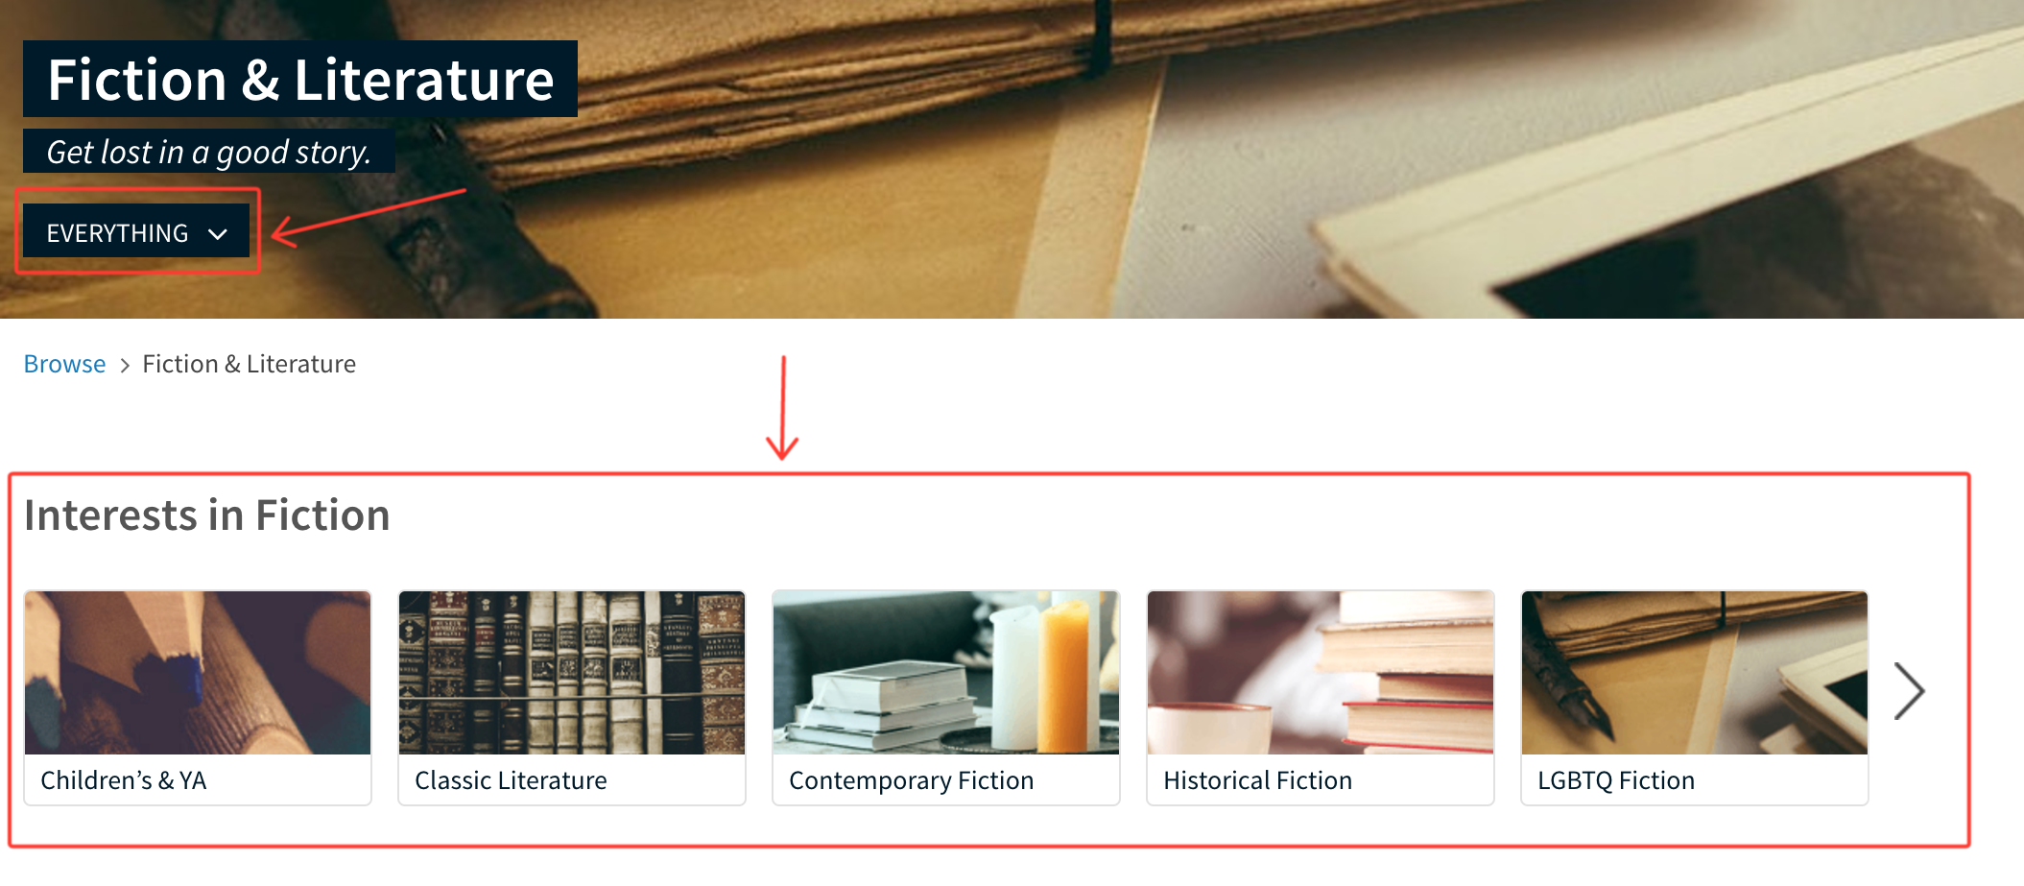The height and width of the screenshot is (886, 2024).
Task: Open the Historical Fiction stacked books image
Action: [x=1321, y=673]
